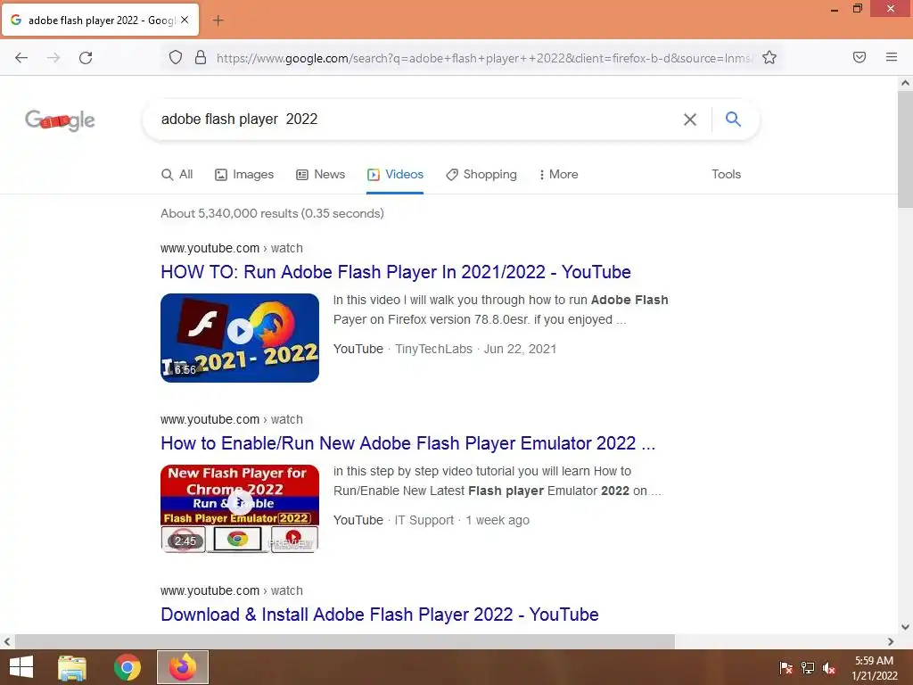The width and height of the screenshot is (913, 685).
Task: Click the vertical scrollbar down arrow
Action: [x=906, y=627]
